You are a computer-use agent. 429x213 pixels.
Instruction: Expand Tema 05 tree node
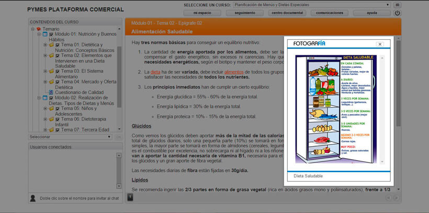(45, 109)
